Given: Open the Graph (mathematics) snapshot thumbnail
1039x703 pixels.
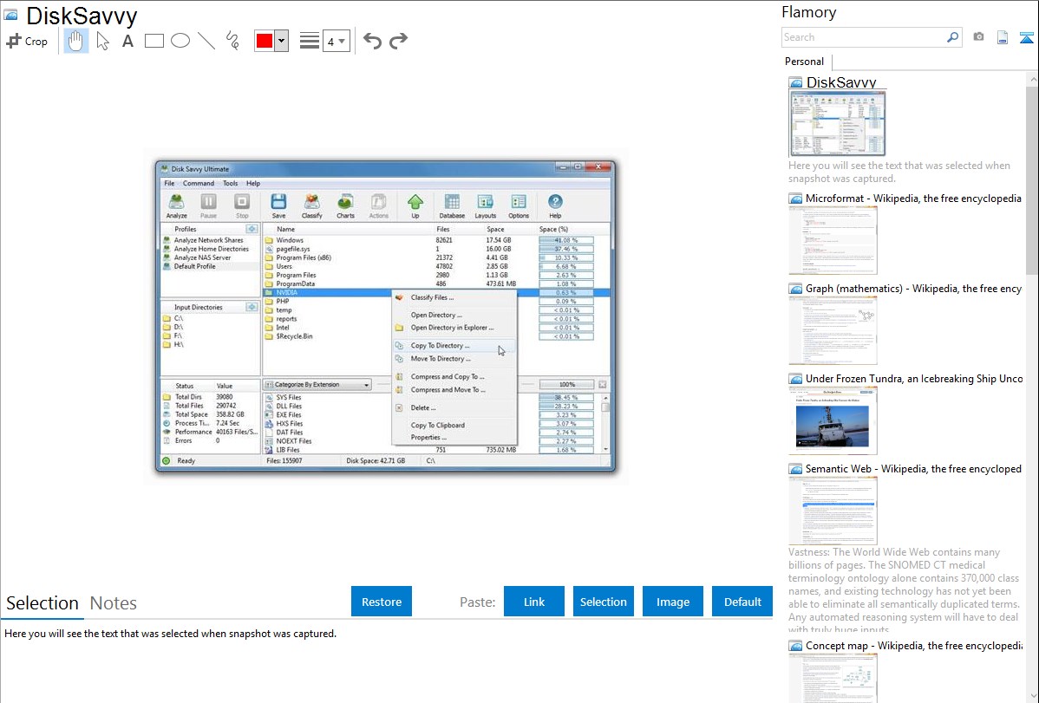Looking at the screenshot, I should click(x=833, y=330).
